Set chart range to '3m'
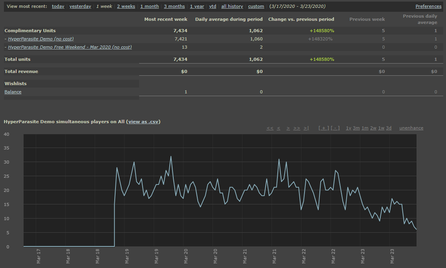 pyautogui.click(x=356, y=128)
